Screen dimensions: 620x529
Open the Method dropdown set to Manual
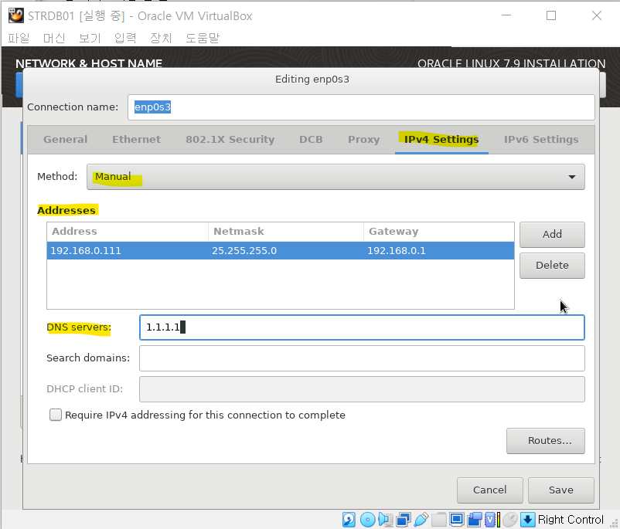click(336, 177)
